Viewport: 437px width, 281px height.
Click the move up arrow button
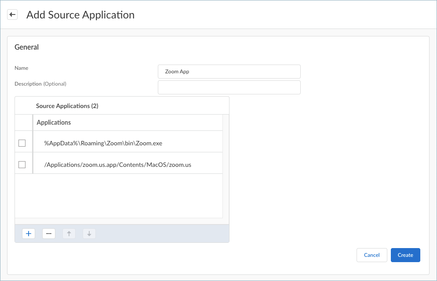click(x=69, y=234)
